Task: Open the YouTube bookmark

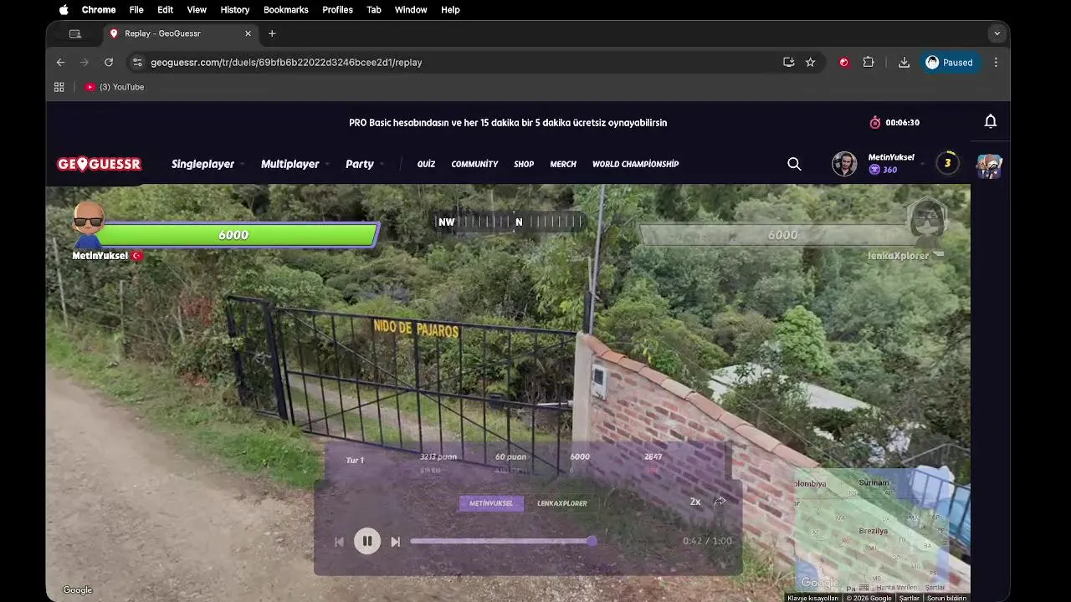Action: pyautogui.click(x=115, y=87)
